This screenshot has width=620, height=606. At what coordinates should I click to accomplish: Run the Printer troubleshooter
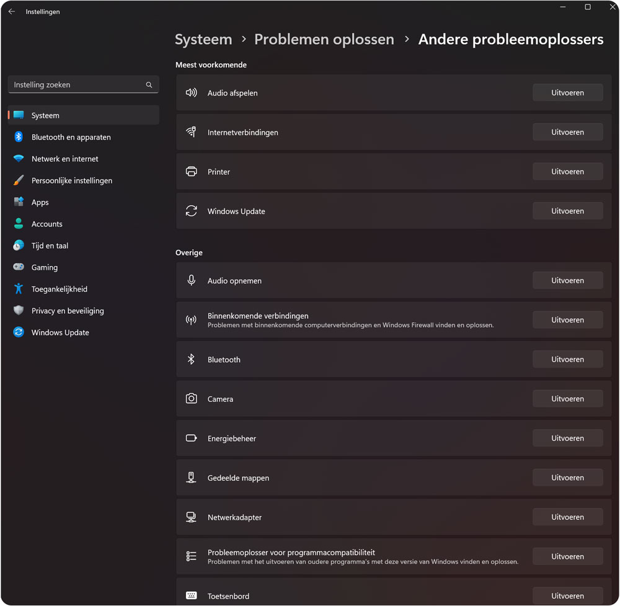567,172
